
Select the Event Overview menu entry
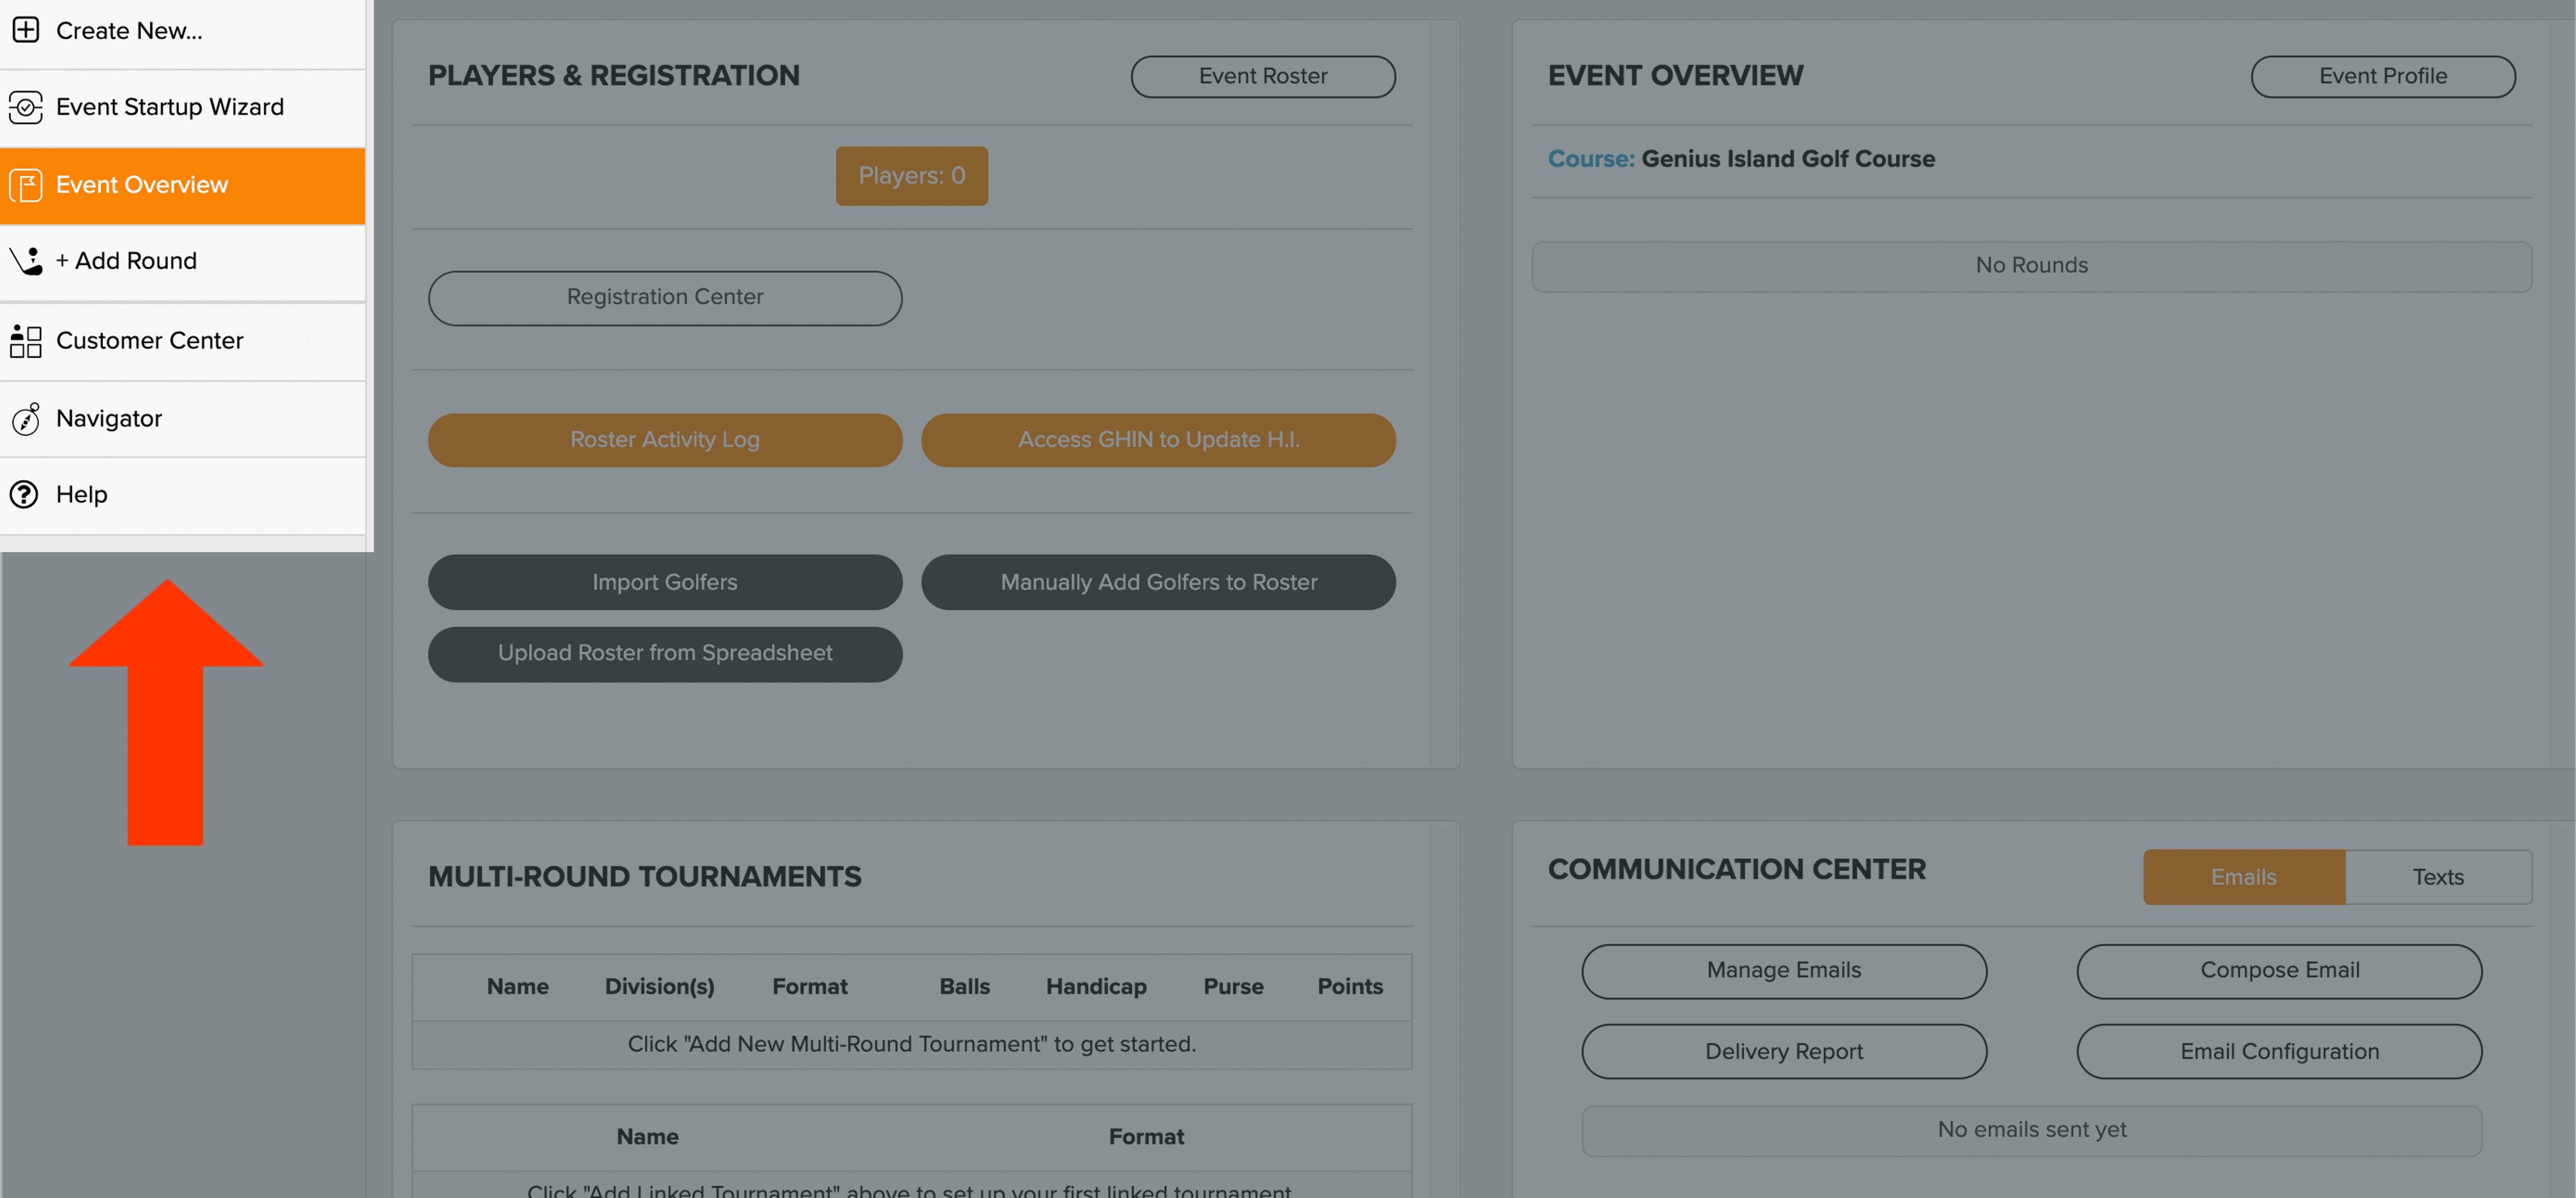click(x=183, y=185)
